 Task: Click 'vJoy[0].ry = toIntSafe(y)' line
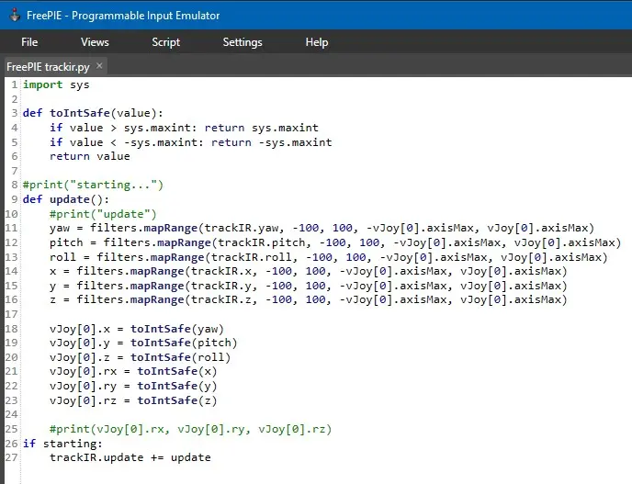(133, 386)
